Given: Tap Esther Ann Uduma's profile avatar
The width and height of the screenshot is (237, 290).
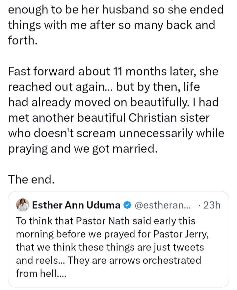Looking at the screenshot, I should click(23, 205).
